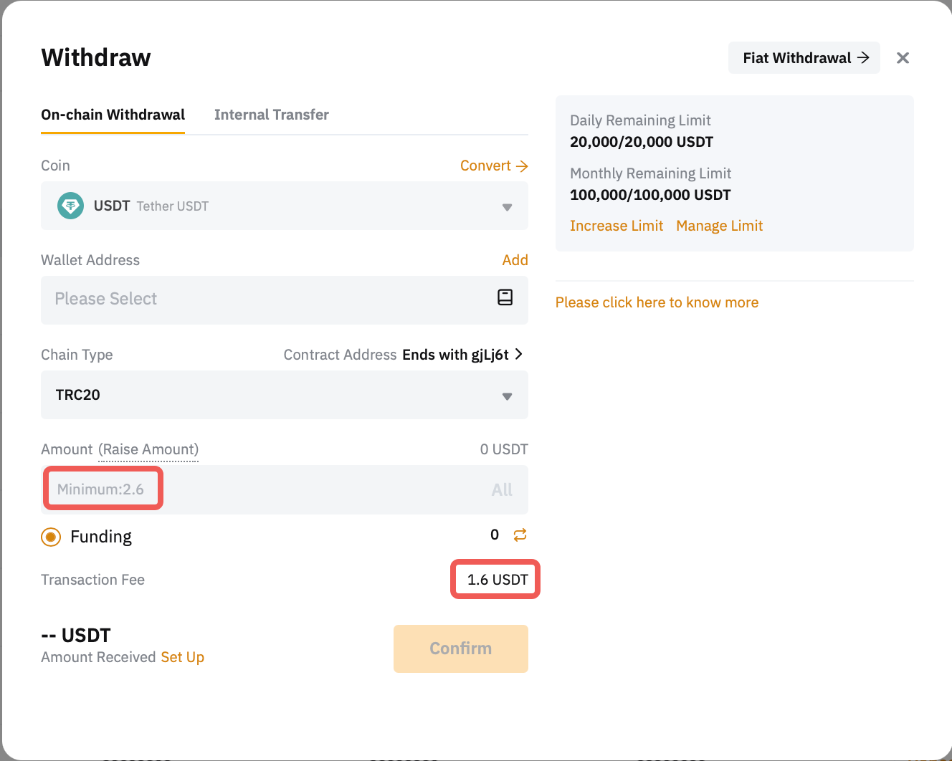Switch to the Internal Transfer tab
Viewport: 952px width, 761px height.
click(x=271, y=115)
